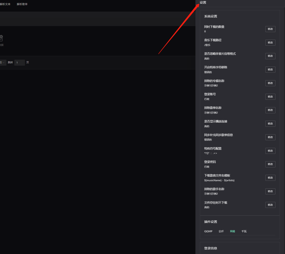
Task: Modify the 是否显示播放连接 setting
Action: (270, 124)
